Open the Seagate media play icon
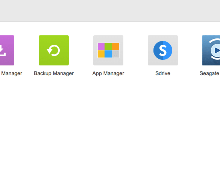220x188 pixels. [211, 50]
